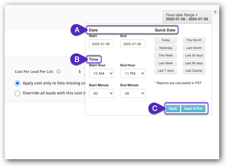
Task: Select 'Override all leads' radio button
Action: [17, 93]
